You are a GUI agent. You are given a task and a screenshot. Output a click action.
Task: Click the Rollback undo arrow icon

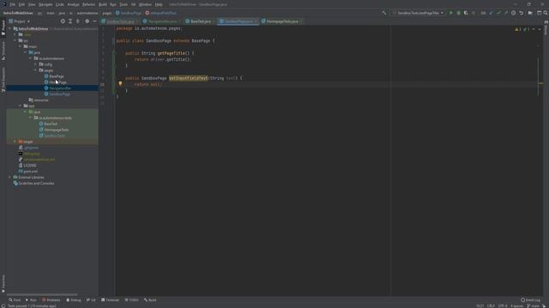521,13
